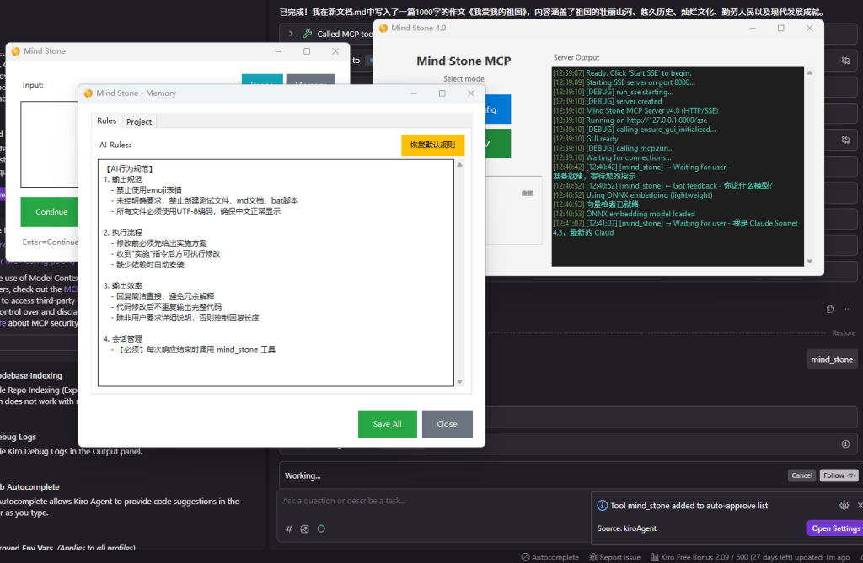This screenshot has width=863, height=563.
Task: Switch to the Rules tab
Action: [x=106, y=121]
